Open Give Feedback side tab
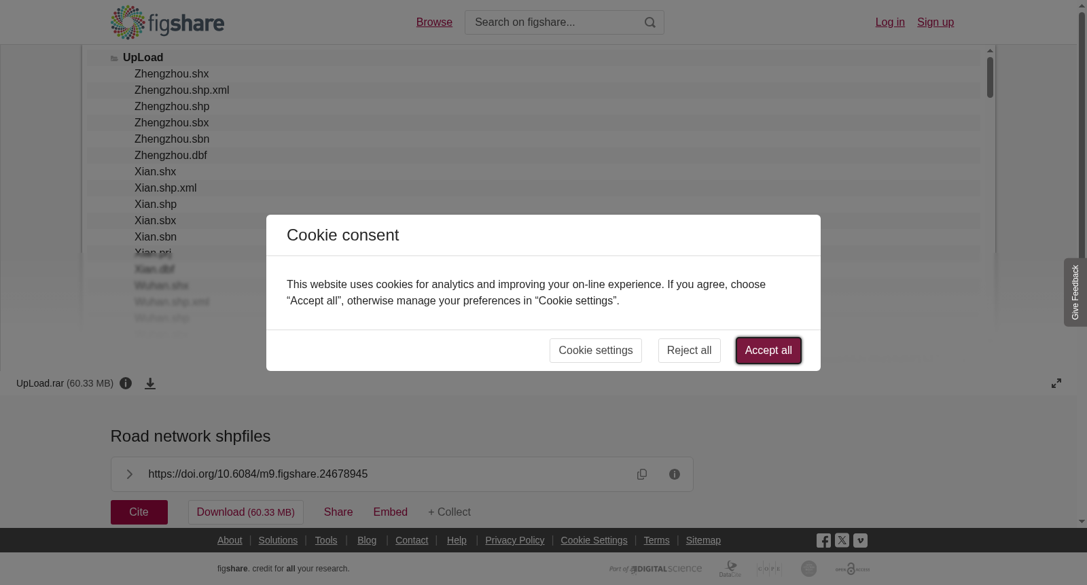The image size is (1087, 585). (1075, 292)
